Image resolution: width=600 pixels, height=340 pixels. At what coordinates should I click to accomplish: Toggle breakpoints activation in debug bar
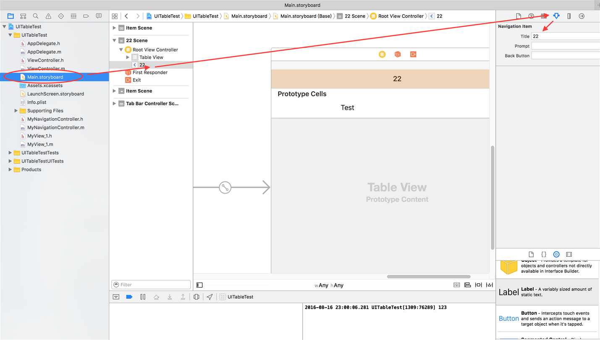click(x=129, y=297)
